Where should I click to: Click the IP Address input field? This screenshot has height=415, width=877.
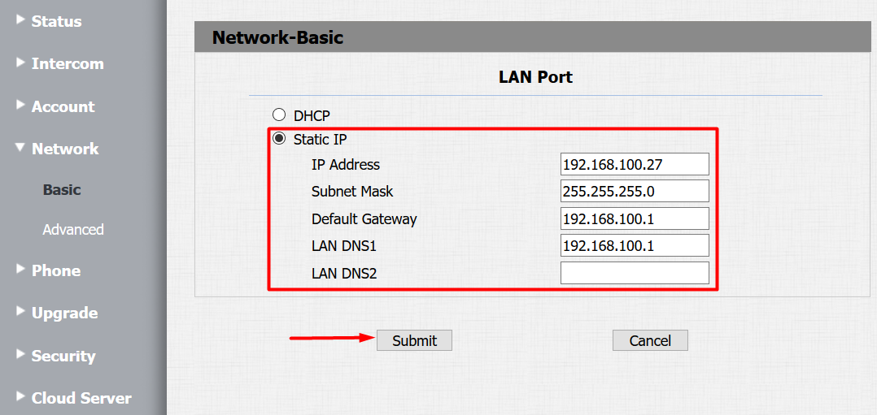pyautogui.click(x=635, y=164)
